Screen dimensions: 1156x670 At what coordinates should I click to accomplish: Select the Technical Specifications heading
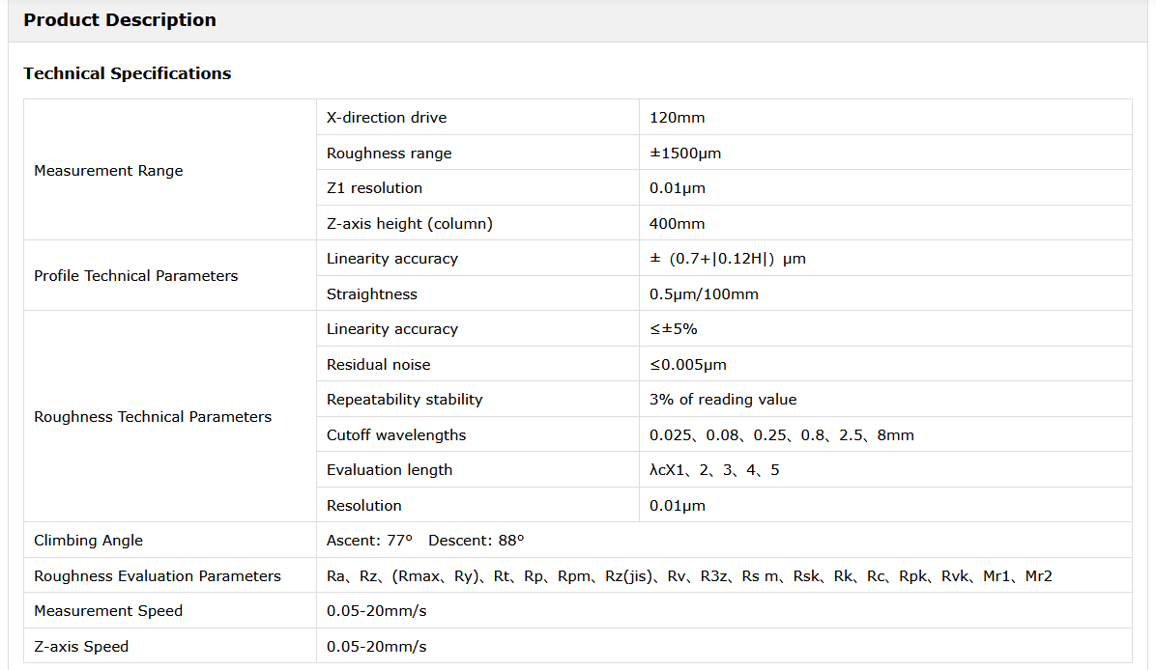coord(128,73)
